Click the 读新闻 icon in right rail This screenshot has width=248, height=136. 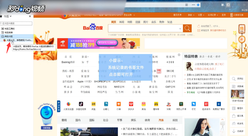tap(234, 86)
